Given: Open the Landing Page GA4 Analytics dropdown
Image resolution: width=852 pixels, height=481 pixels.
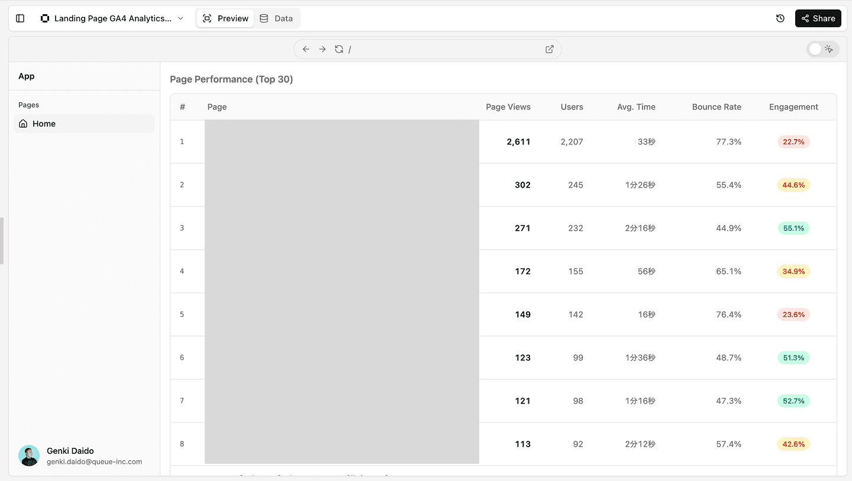Looking at the screenshot, I should coord(112,18).
